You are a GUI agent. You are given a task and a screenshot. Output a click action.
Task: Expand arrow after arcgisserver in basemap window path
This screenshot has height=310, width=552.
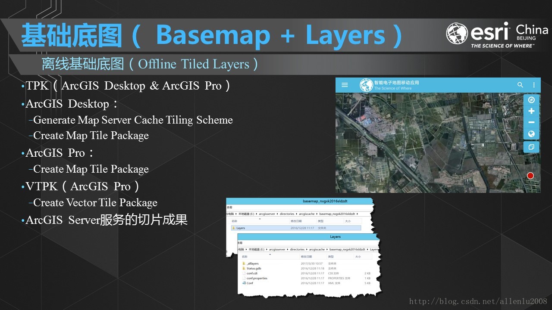(277, 214)
